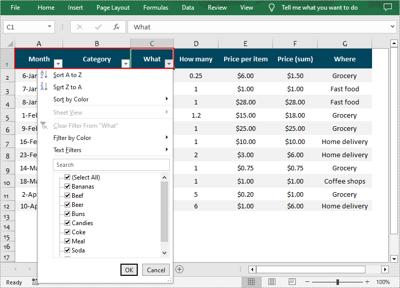Toggle the (Select All) checkbox
Viewport: 400px width, 288px height.
(68, 177)
